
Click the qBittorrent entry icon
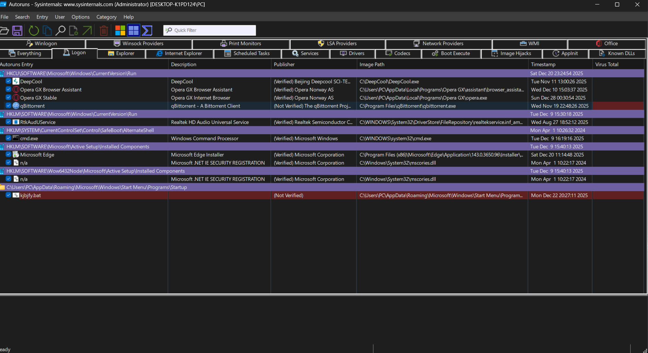coord(16,106)
